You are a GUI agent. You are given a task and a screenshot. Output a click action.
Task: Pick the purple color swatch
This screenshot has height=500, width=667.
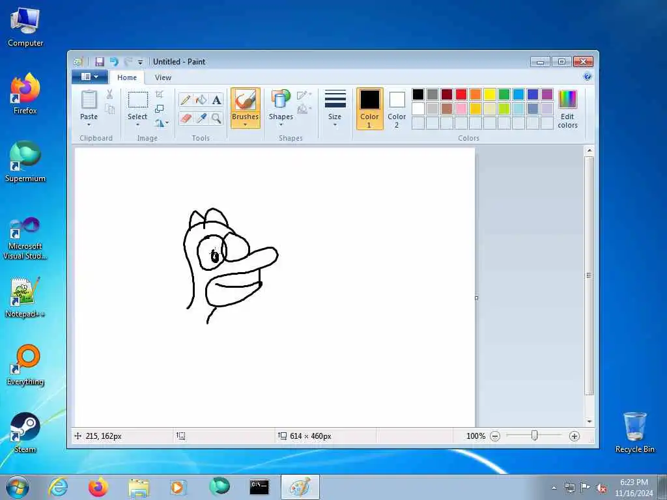point(547,94)
